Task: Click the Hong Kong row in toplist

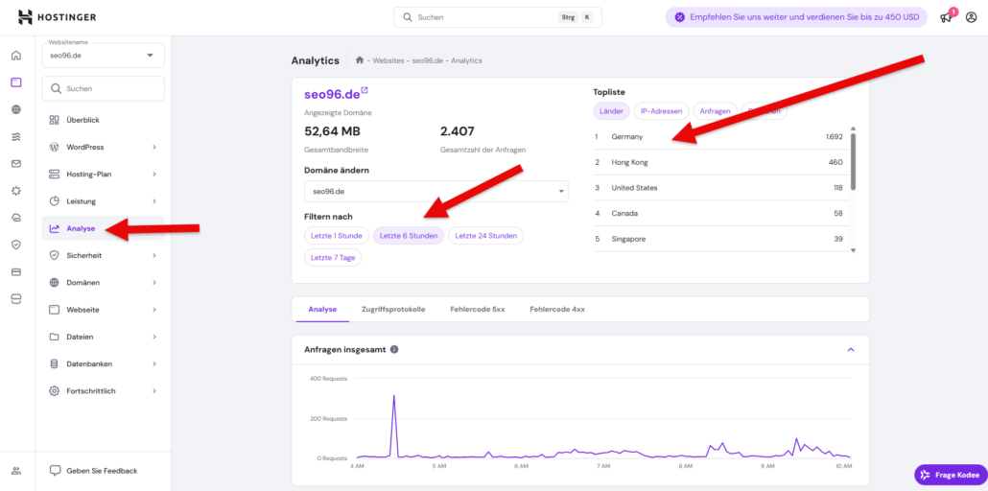Action: coord(719,163)
